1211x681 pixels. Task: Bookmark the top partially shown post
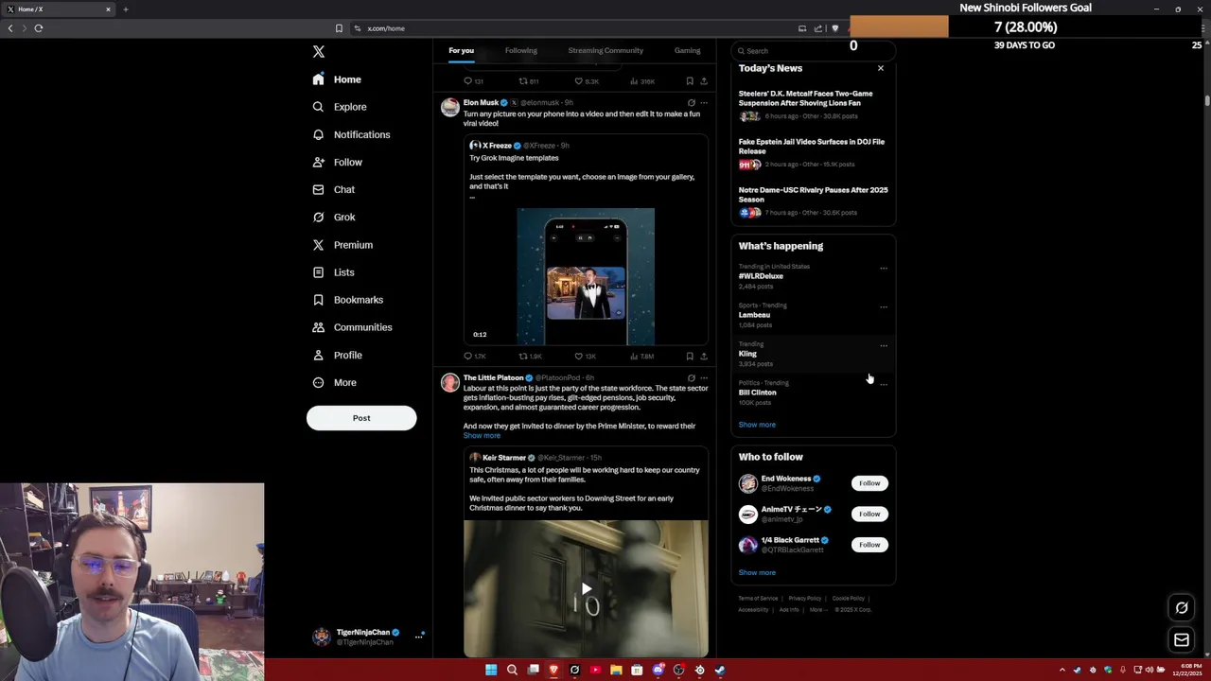coord(690,81)
